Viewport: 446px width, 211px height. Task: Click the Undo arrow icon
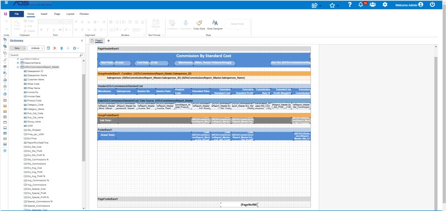point(6,22)
